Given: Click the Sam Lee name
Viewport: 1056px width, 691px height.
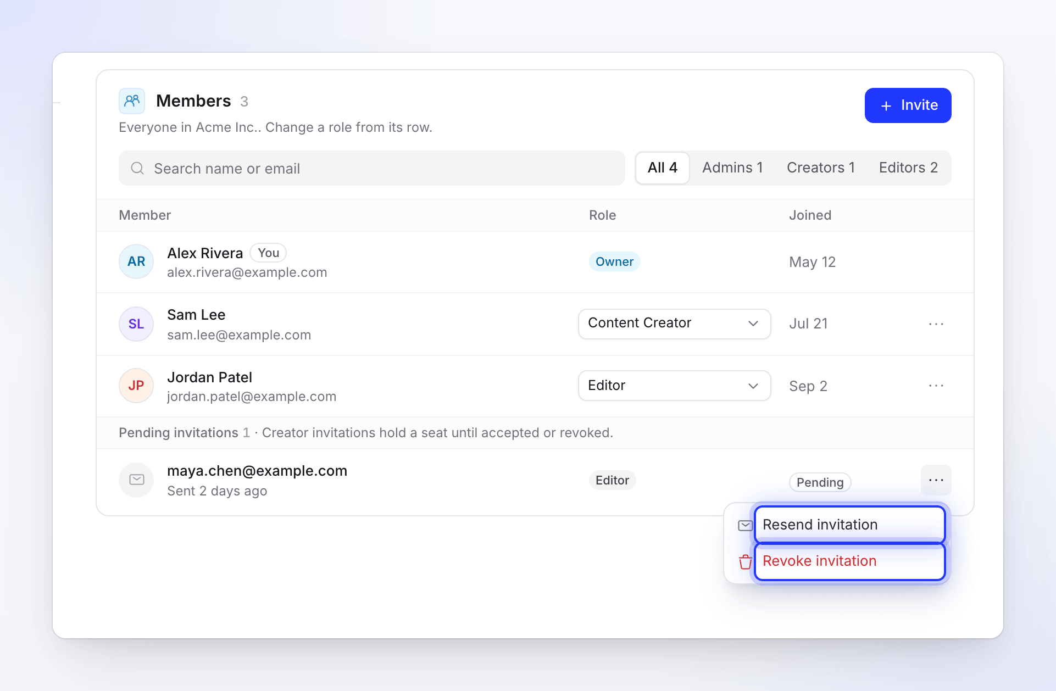Looking at the screenshot, I should coord(196,315).
